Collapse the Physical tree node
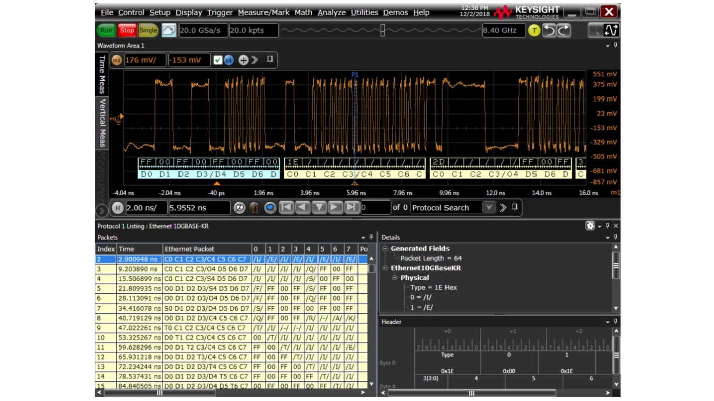Screen dimensions: 714x401 coord(395,278)
